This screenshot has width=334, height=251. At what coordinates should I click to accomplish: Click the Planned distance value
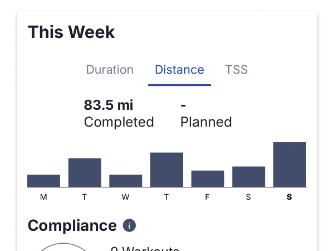pyautogui.click(x=184, y=105)
